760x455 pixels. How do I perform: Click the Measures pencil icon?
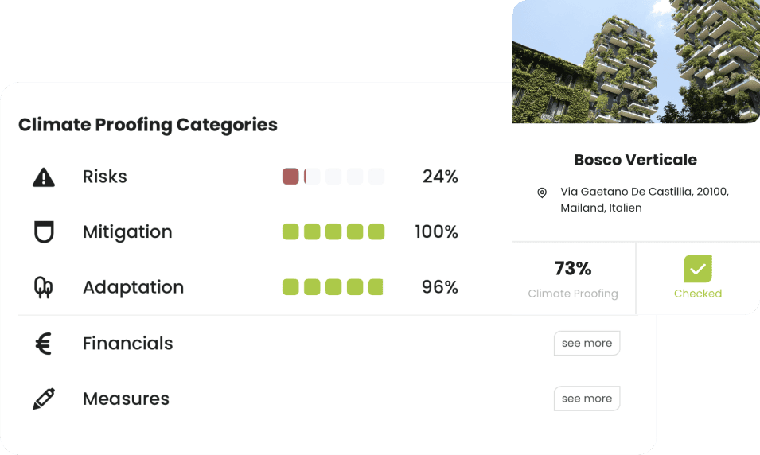coord(44,399)
